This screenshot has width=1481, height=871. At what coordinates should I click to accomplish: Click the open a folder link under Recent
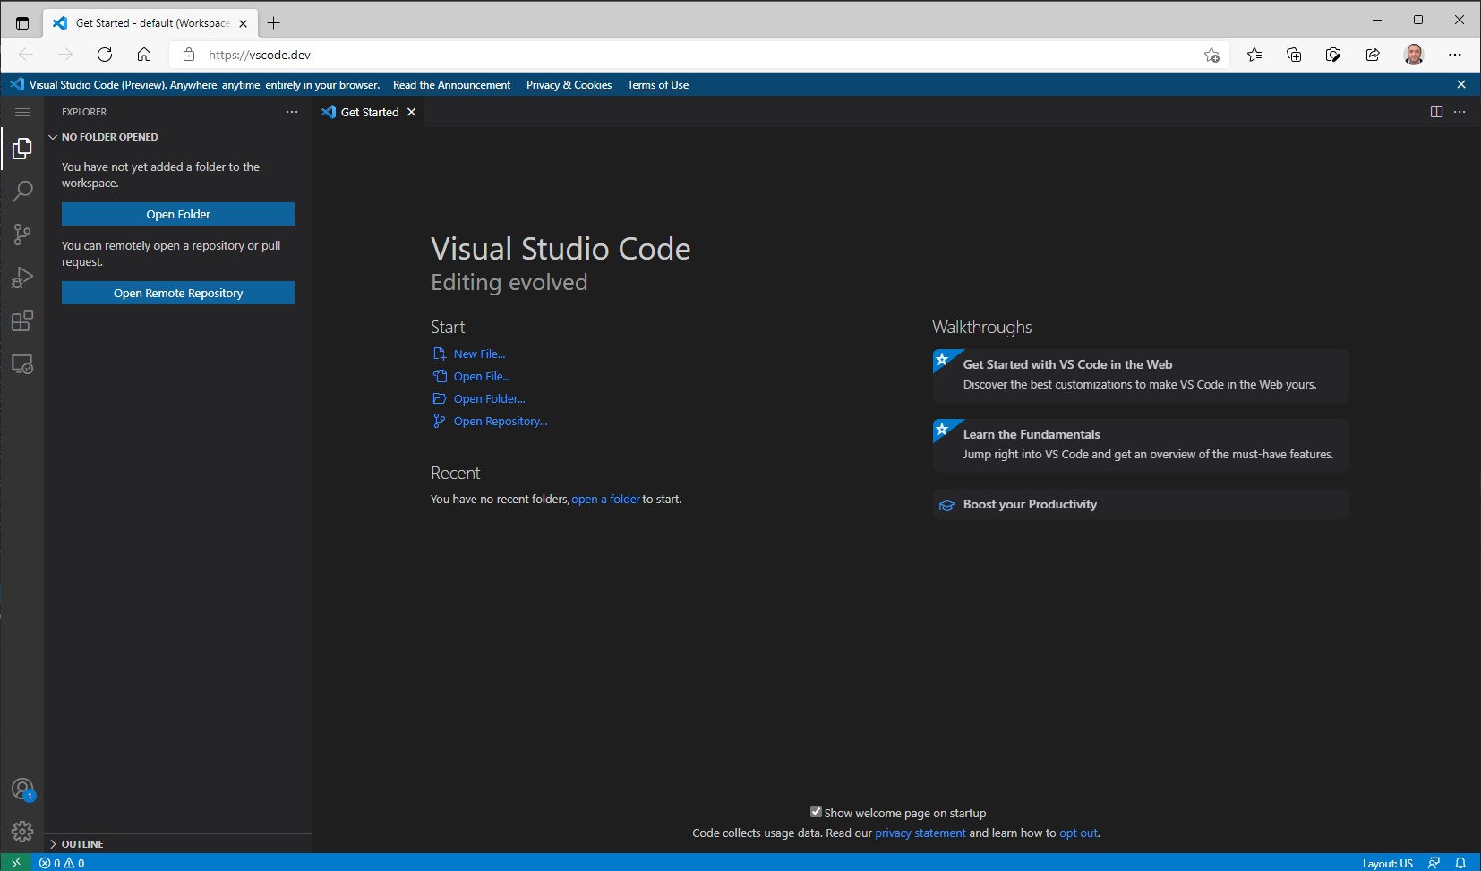(605, 499)
